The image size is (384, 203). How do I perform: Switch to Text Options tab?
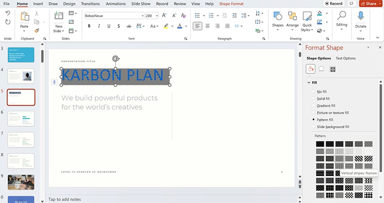(x=346, y=58)
